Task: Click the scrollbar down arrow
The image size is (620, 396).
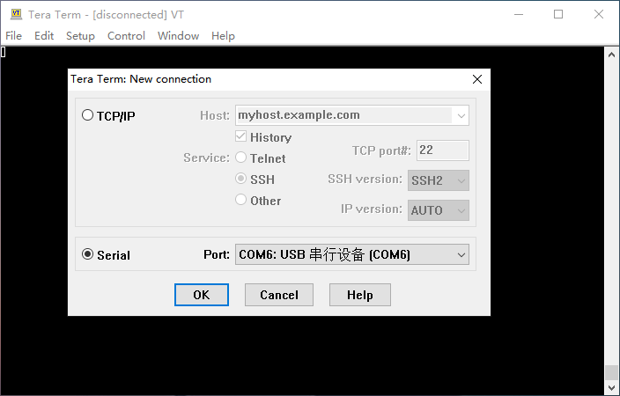Action: pos(611,387)
